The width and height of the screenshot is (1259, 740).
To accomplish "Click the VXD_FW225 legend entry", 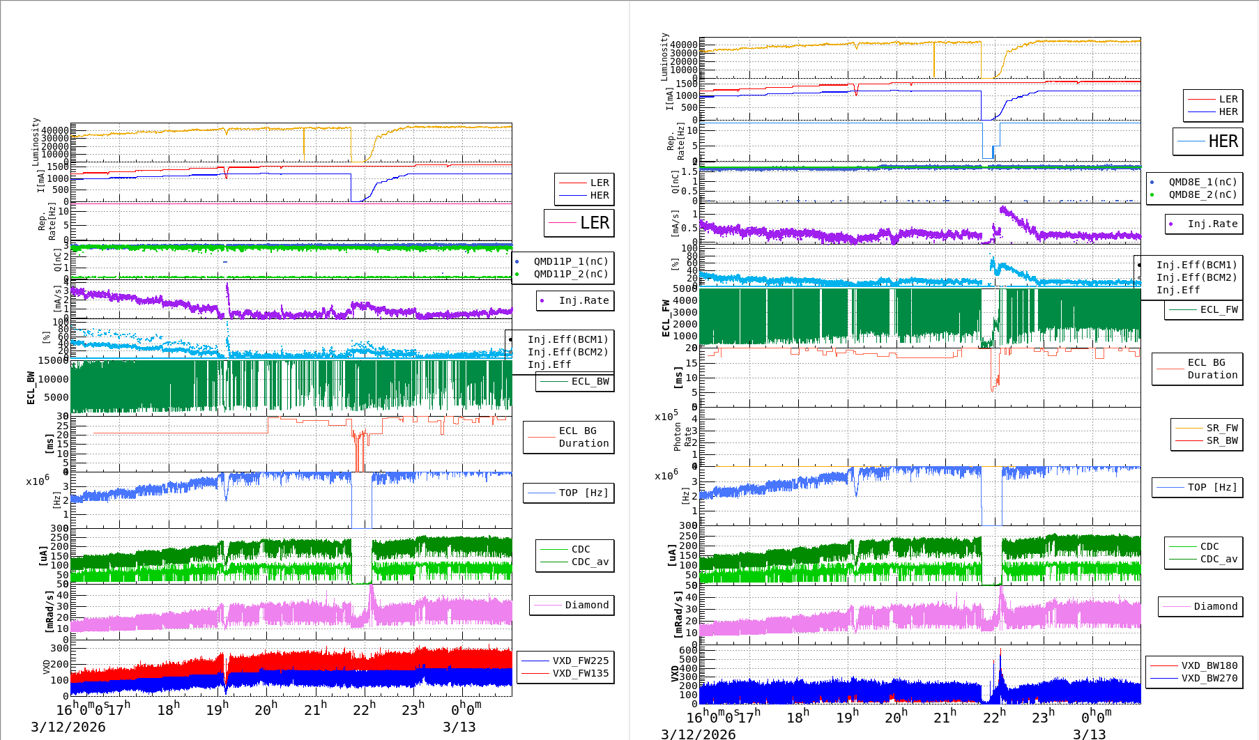I will (580, 661).
